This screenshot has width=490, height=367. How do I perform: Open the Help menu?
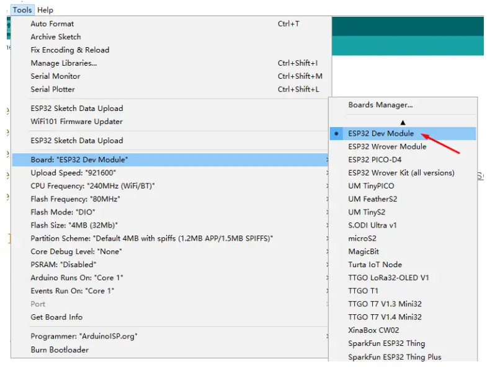tap(45, 10)
